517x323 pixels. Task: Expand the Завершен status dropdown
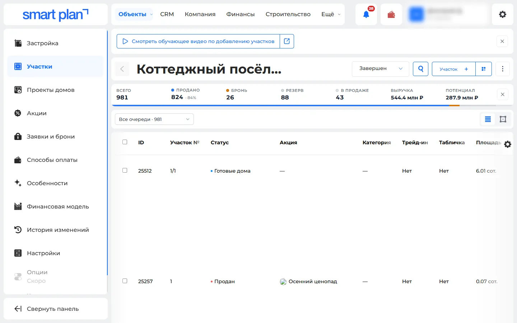(x=381, y=69)
